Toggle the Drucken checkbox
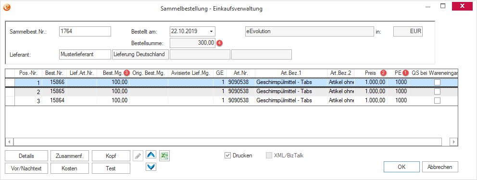 [227, 156]
